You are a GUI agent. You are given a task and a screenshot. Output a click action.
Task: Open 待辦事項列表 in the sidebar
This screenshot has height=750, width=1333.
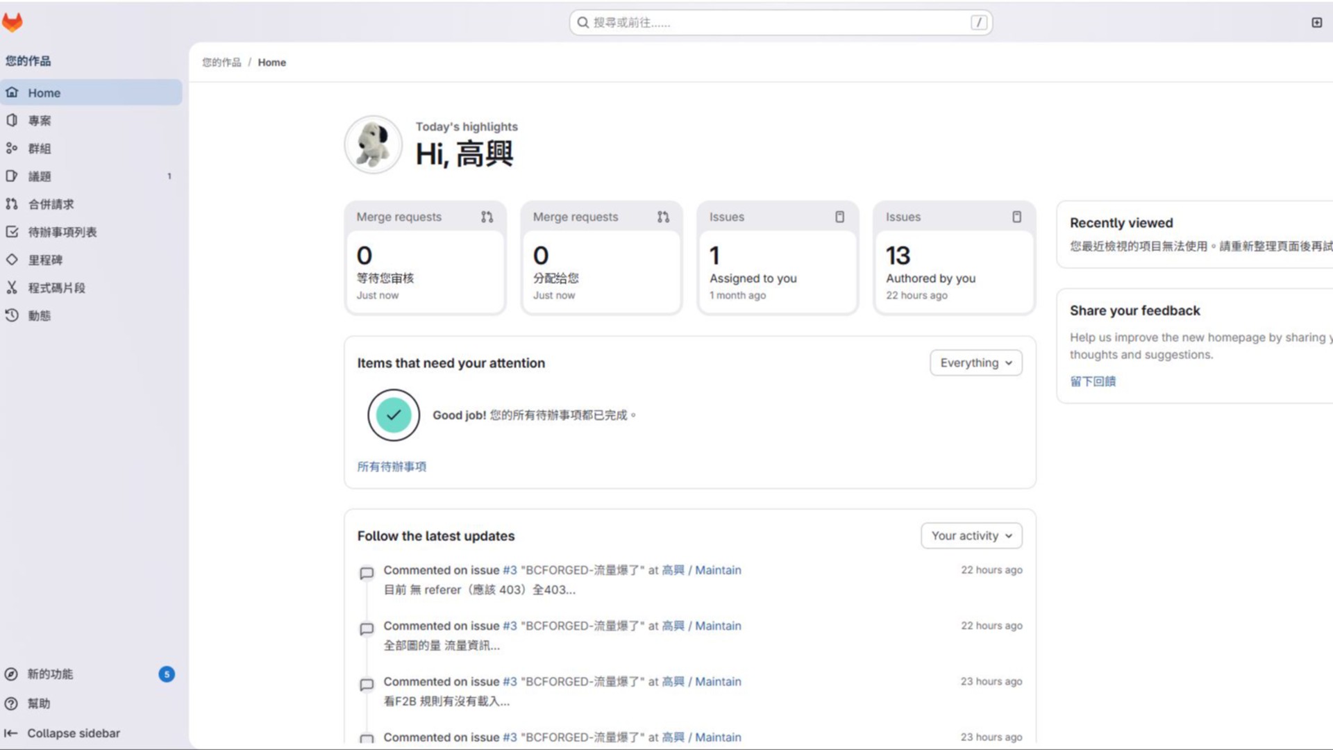tap(62, 231)
